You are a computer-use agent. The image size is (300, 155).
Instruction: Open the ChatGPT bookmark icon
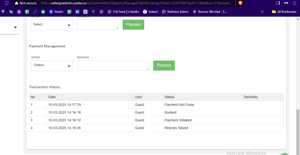(85, 12)
